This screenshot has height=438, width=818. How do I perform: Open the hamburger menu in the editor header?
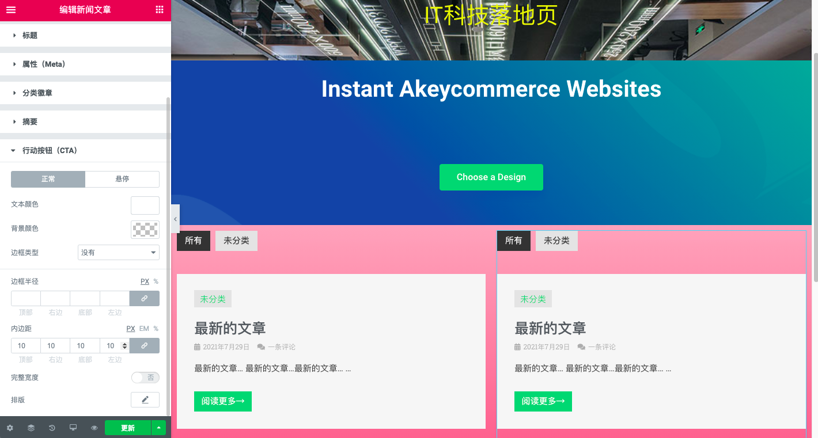11,10
